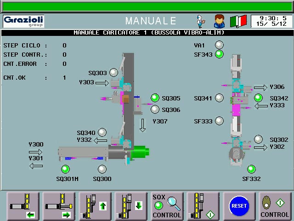This screenshot has height=221, width=294.
Task: Click the green motor in loader drawing
Action: (140, 152)
